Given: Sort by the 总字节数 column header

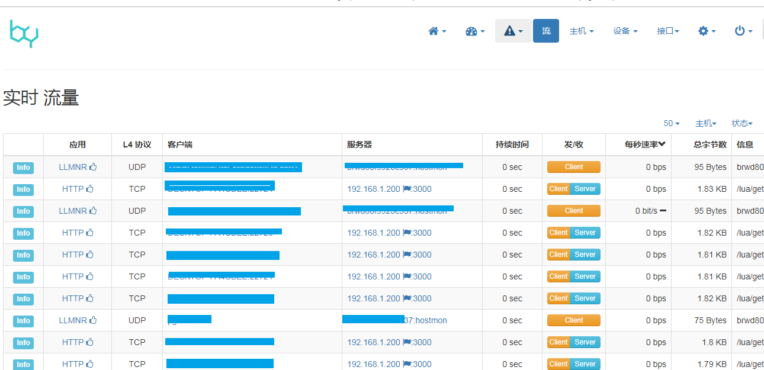Looking at the screenshot, I should [x=710, y=144].
